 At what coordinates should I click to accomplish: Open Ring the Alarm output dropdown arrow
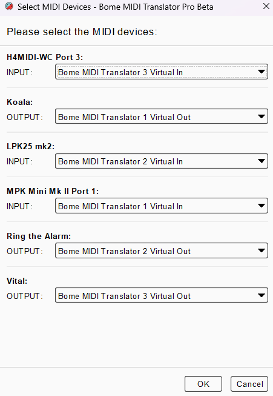[x=261, y=250]
